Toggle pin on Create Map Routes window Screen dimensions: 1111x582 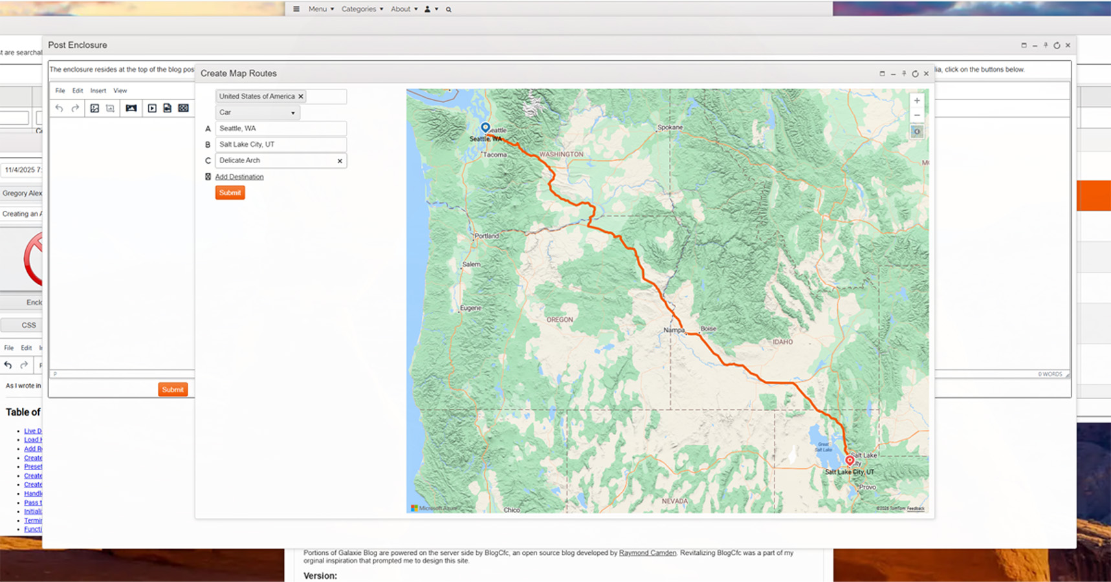(904, 74)
